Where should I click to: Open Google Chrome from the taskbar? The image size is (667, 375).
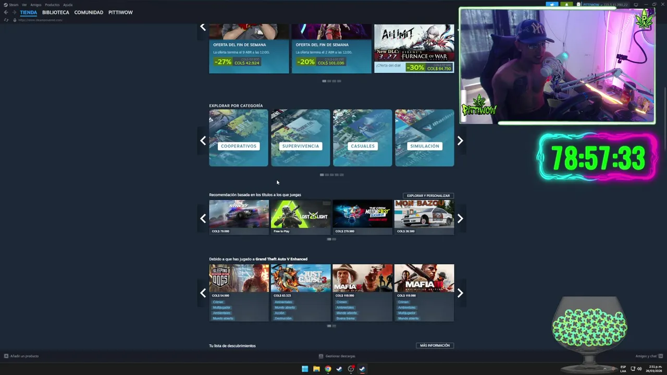[x=328, y=369]
